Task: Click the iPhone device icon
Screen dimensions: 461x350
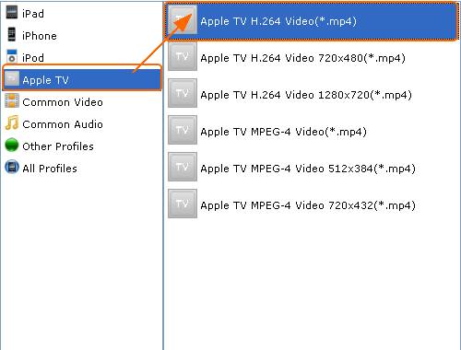Action: (12, 34)
